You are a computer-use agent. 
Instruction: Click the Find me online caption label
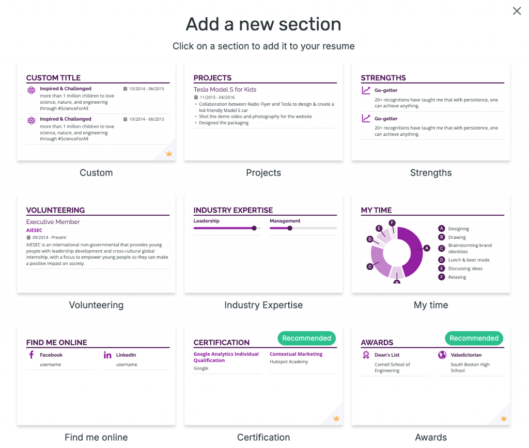(96, 437)
